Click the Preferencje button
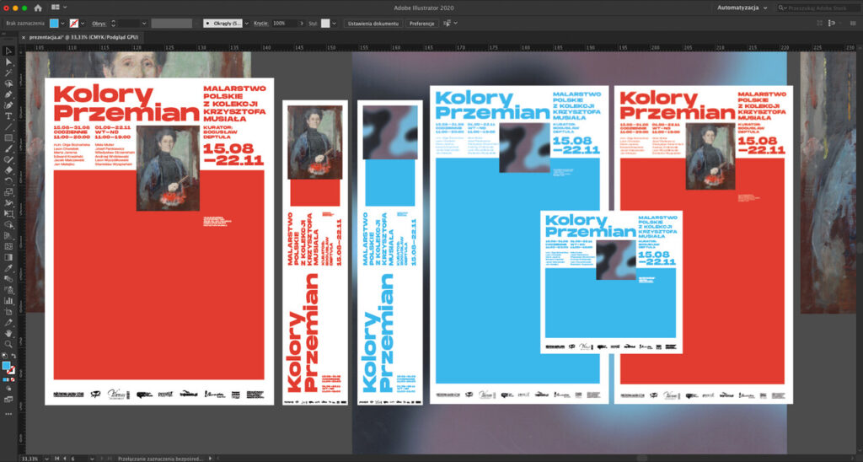Image resolution: width=863 pixels, height=462 pixels. pos(421,24)
